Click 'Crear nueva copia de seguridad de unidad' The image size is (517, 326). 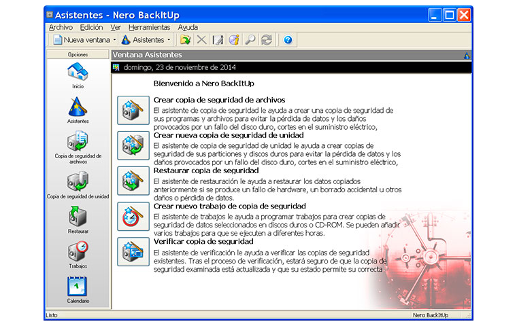[x=229, y=135]
